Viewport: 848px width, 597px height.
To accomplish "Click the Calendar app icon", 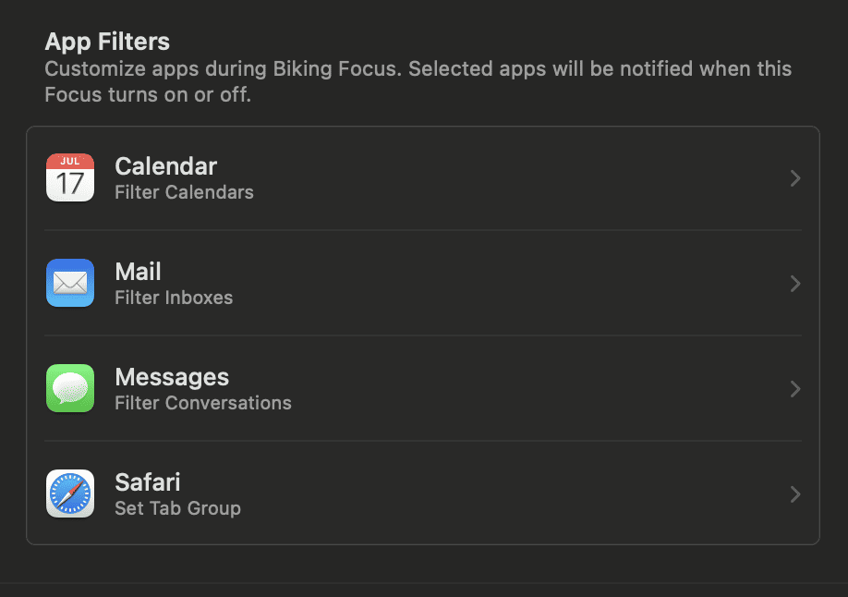I will pos(70,177).
